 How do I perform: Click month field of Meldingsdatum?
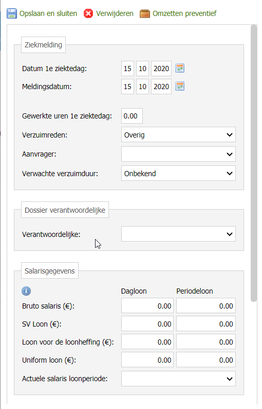(143, 87)
